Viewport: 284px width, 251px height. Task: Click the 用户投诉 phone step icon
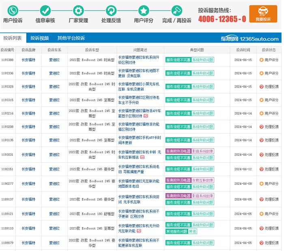click(13, 11)
